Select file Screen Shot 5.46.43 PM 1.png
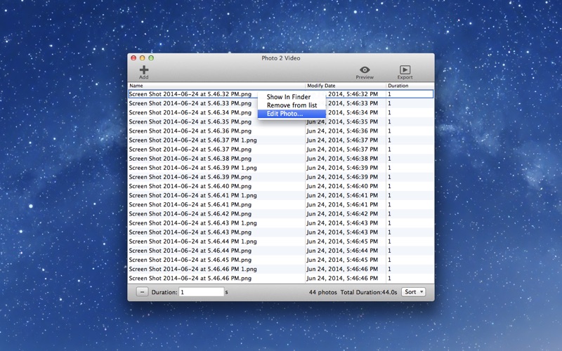 [x=192, y=223]
